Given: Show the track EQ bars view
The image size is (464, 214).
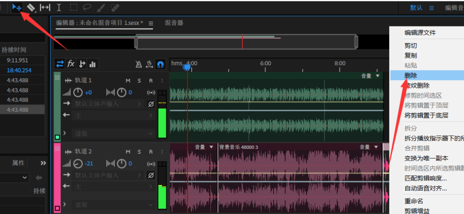Looking at the screenshot, I should pos(92,64).
